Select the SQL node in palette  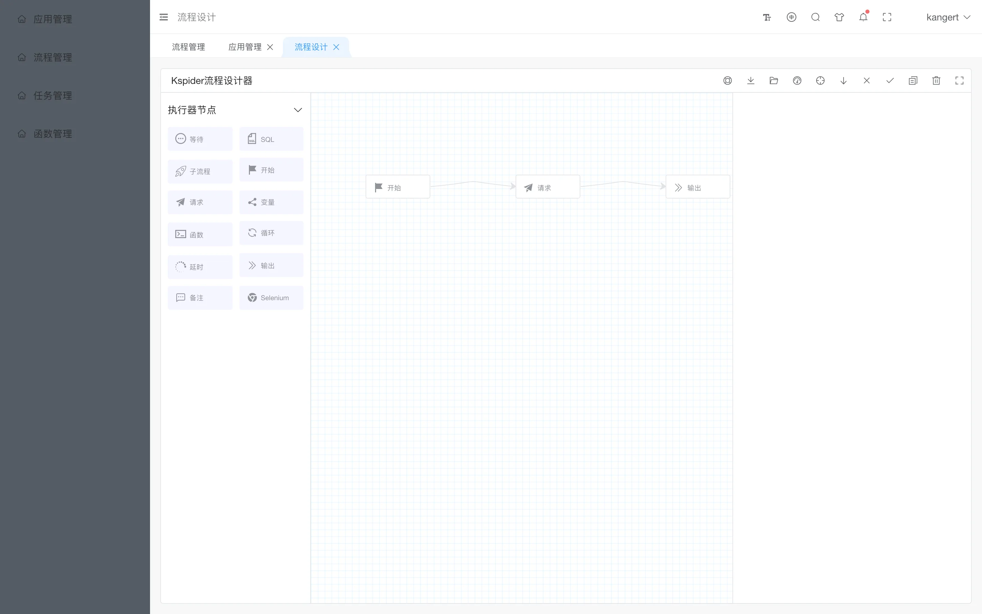coord(271,139)
